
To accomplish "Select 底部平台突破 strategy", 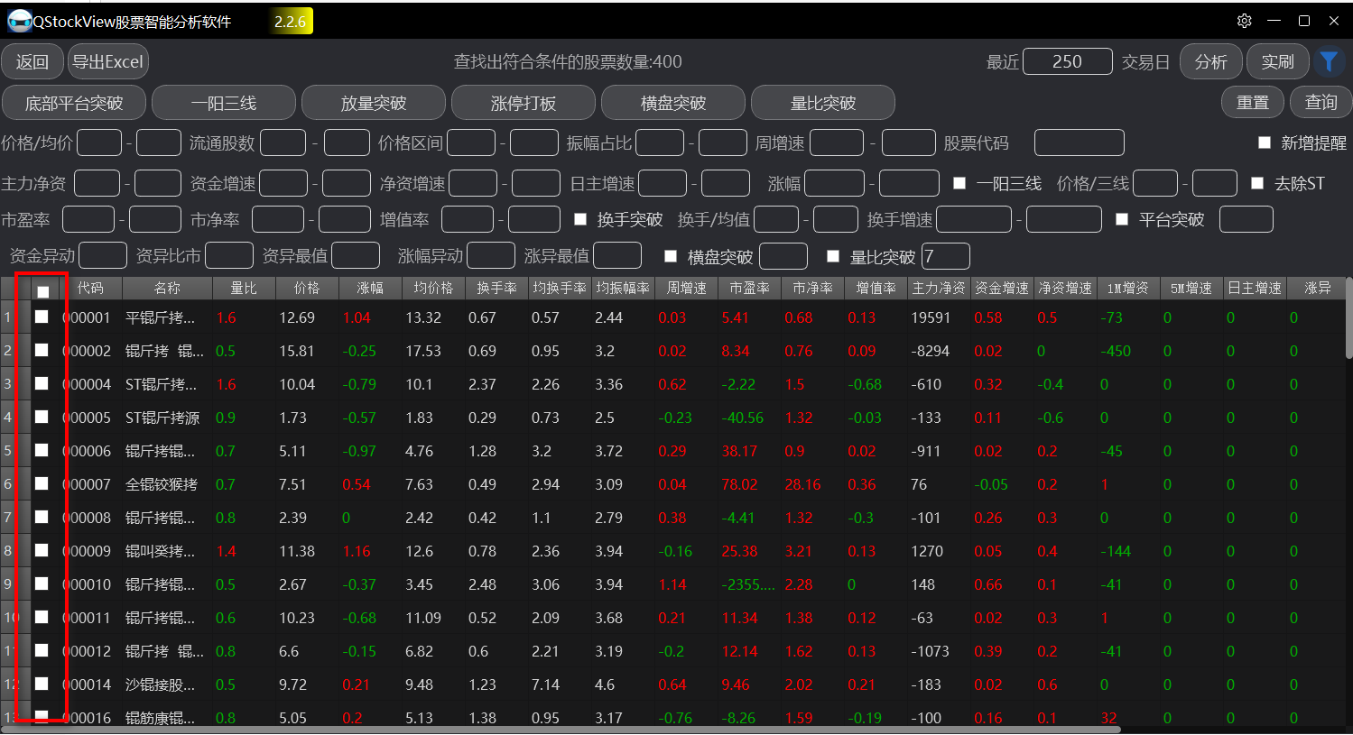I will coord(74,103).
